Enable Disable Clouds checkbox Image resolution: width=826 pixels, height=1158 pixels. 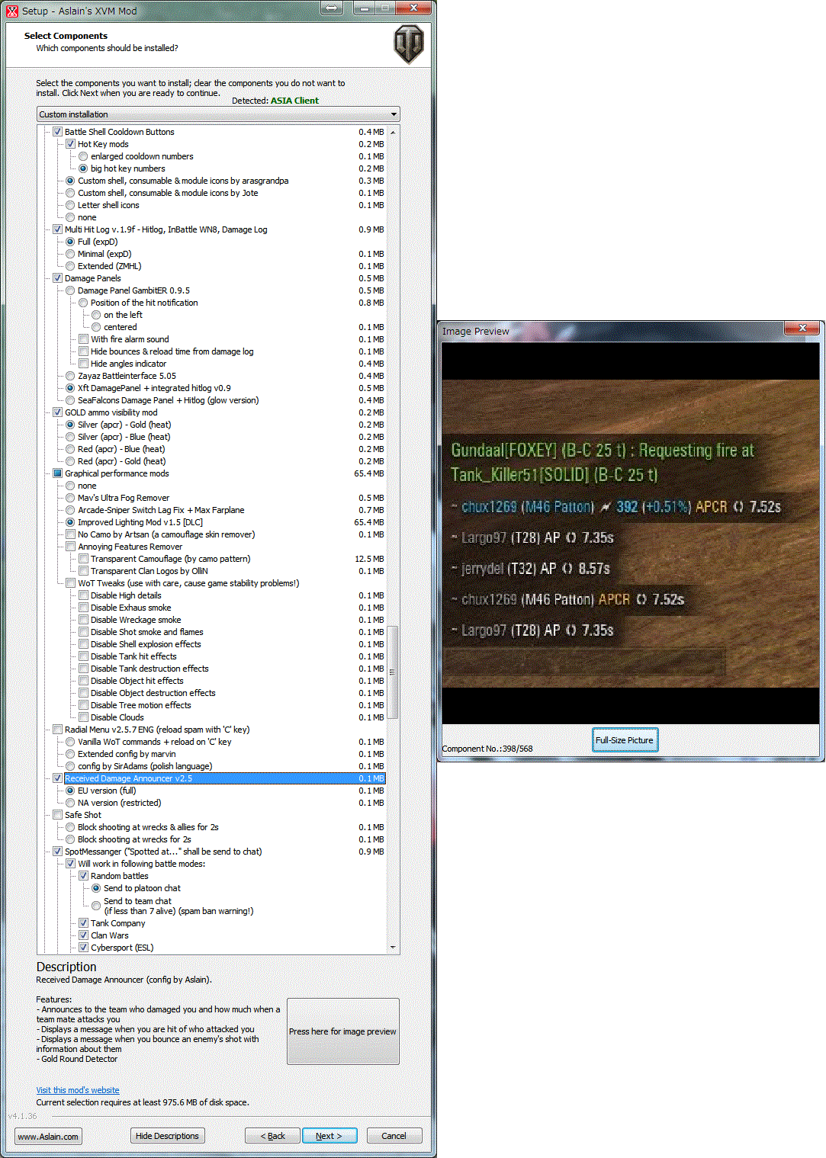83,717
